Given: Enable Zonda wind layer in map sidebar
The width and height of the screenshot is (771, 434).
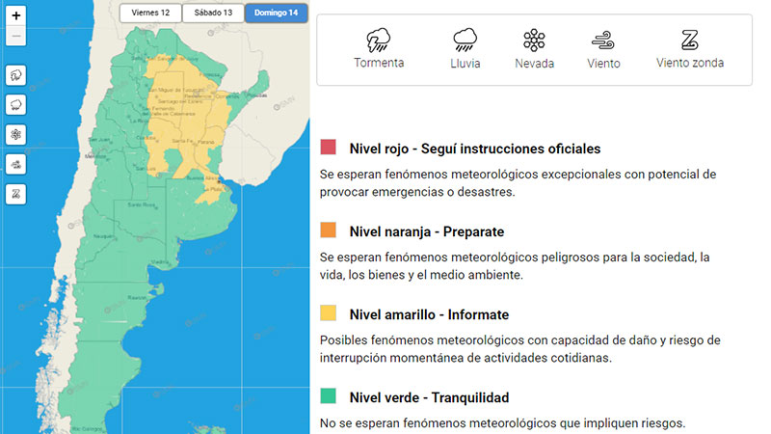Looking at the screenshot, I should point(16,194).
